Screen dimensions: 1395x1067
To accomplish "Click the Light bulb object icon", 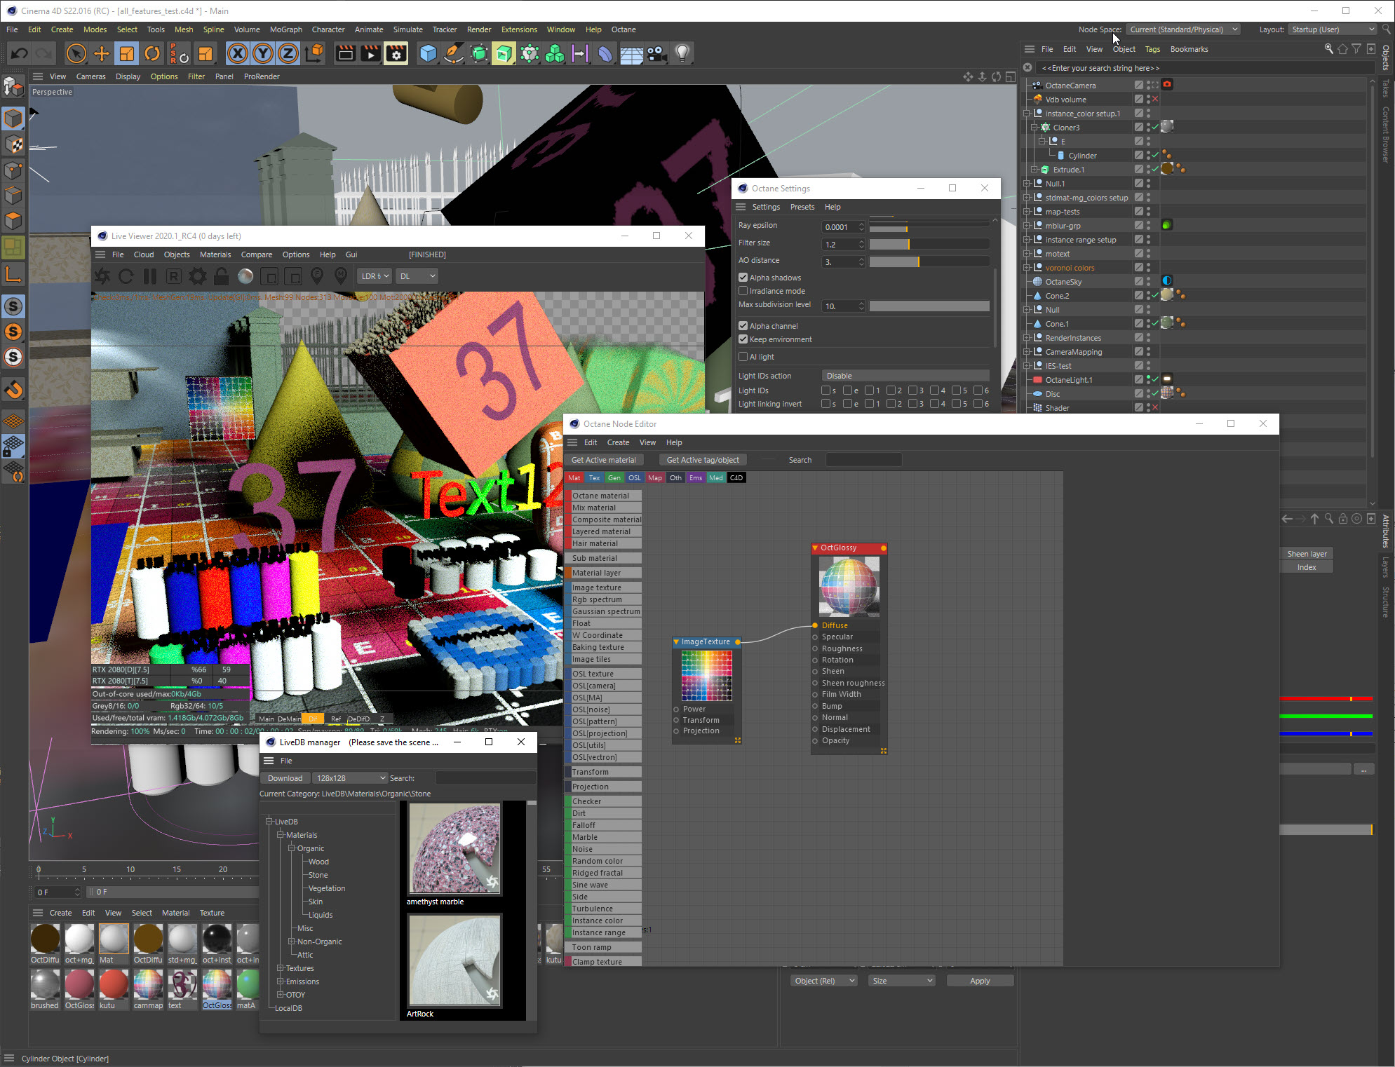I will click(x=682, y=54).
